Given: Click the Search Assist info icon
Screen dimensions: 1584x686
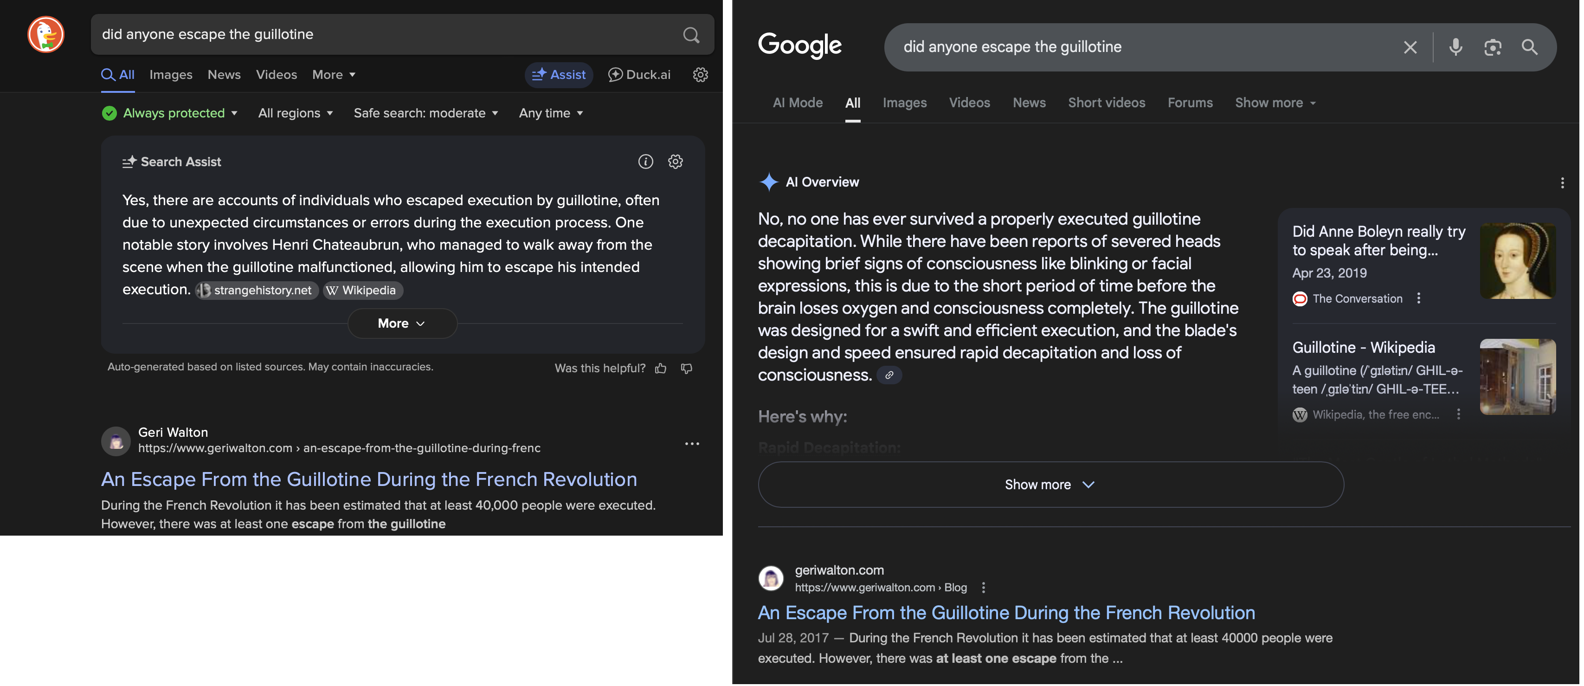Looking at the screenshot, I should [x=645, y=162].
